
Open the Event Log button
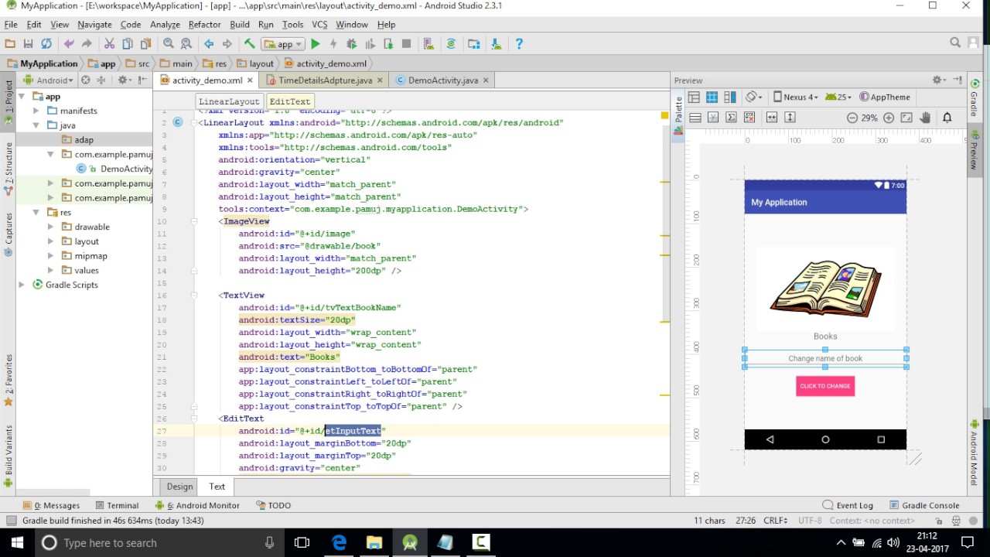point(848,505)
